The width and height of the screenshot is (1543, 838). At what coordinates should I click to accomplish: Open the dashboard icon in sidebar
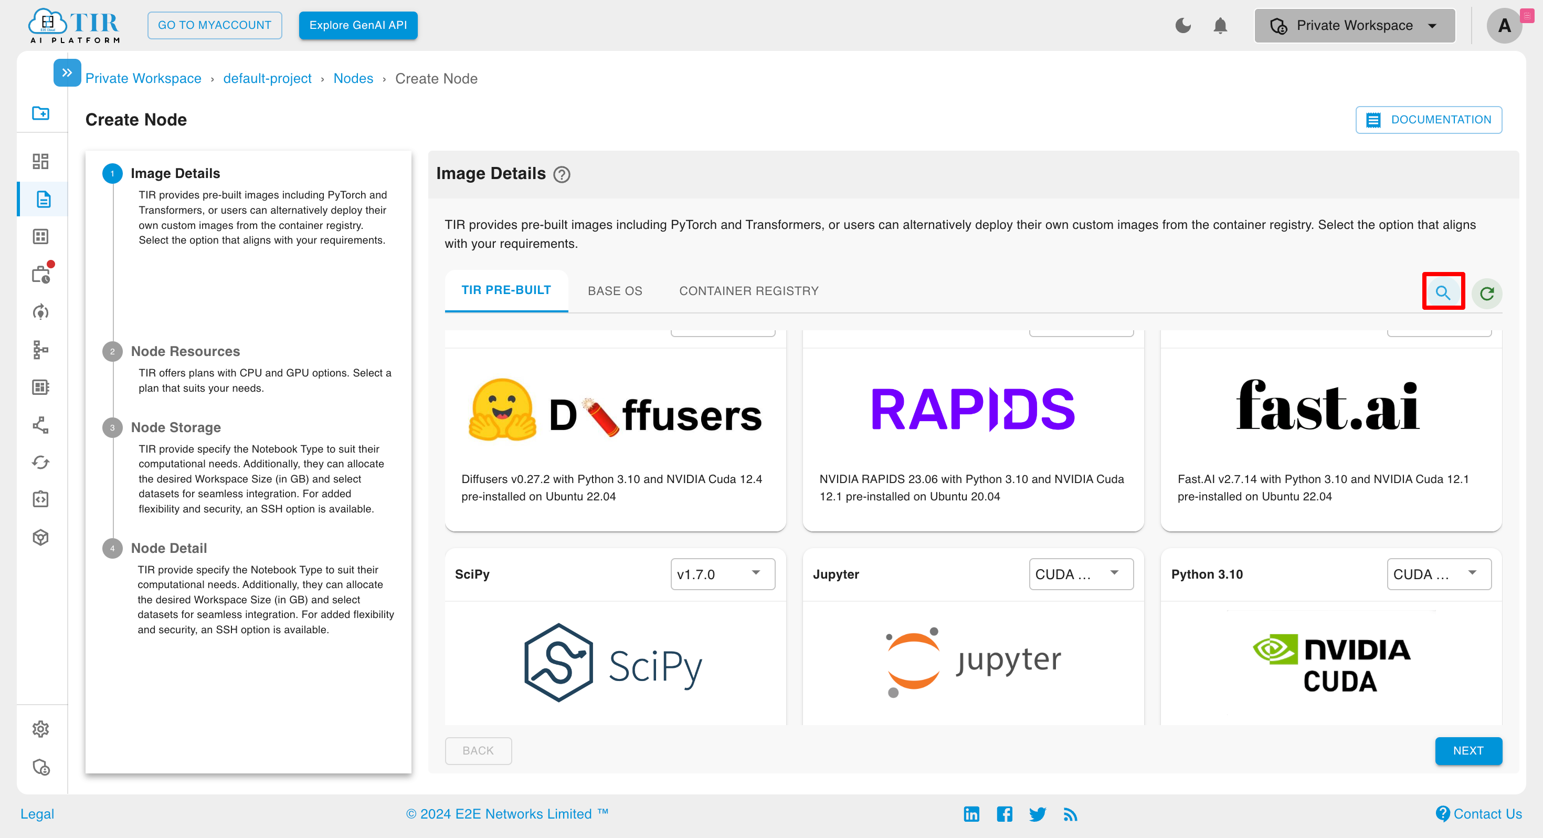[x=41, y=161]
